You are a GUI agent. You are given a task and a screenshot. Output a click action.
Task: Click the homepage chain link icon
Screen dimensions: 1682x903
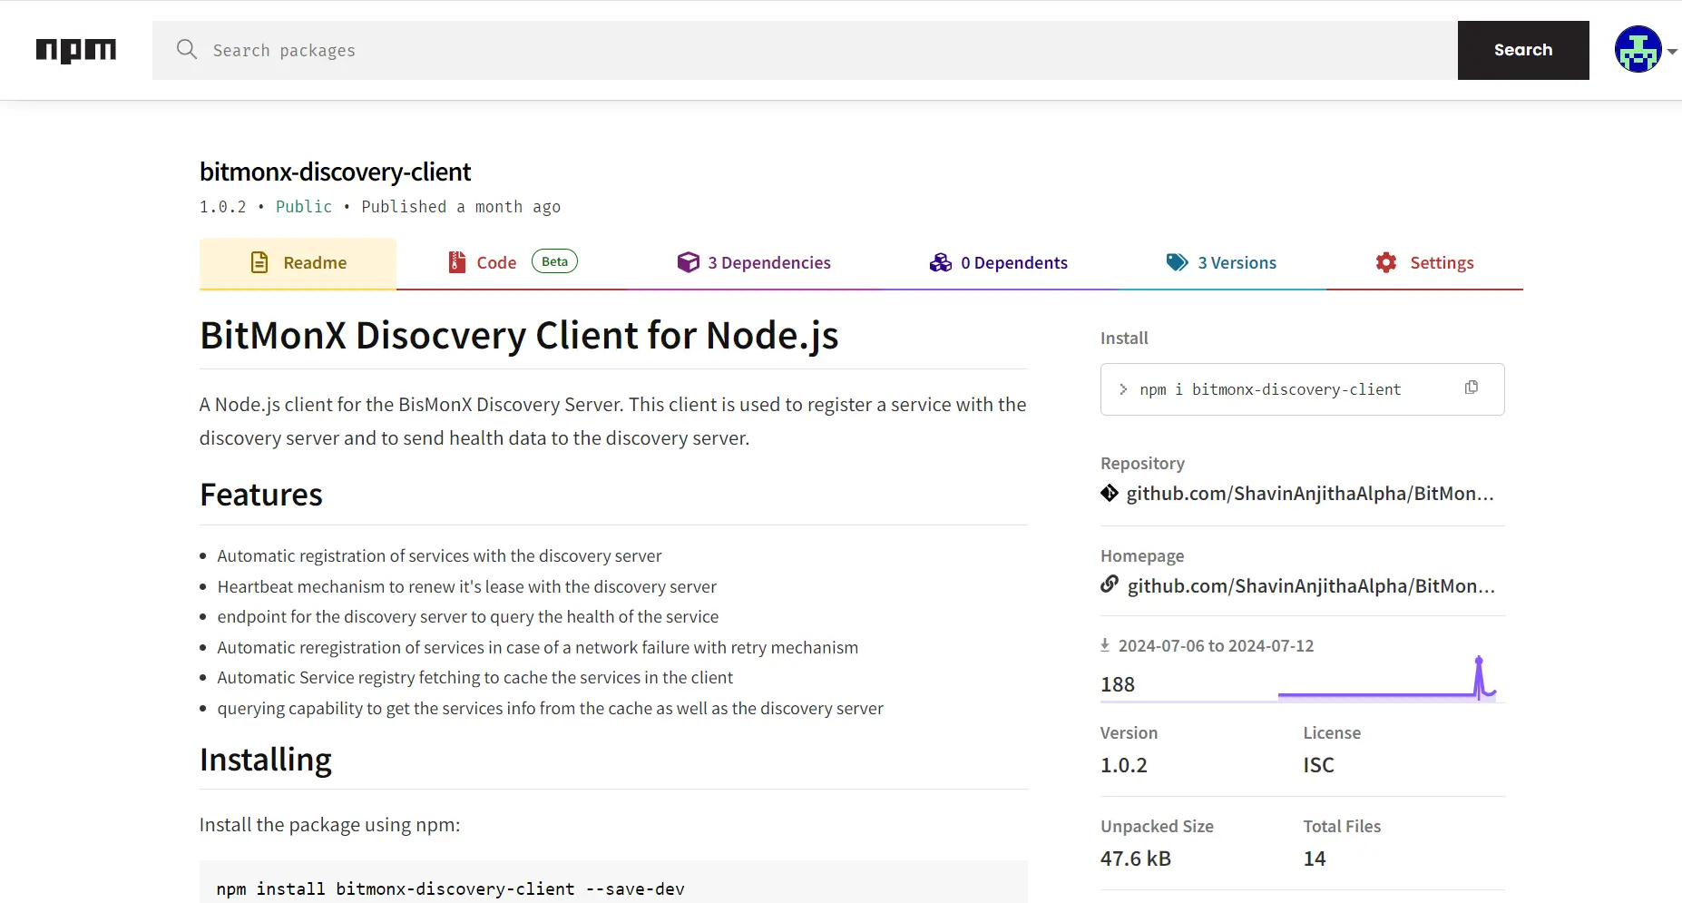click(x=1110, y=584)
